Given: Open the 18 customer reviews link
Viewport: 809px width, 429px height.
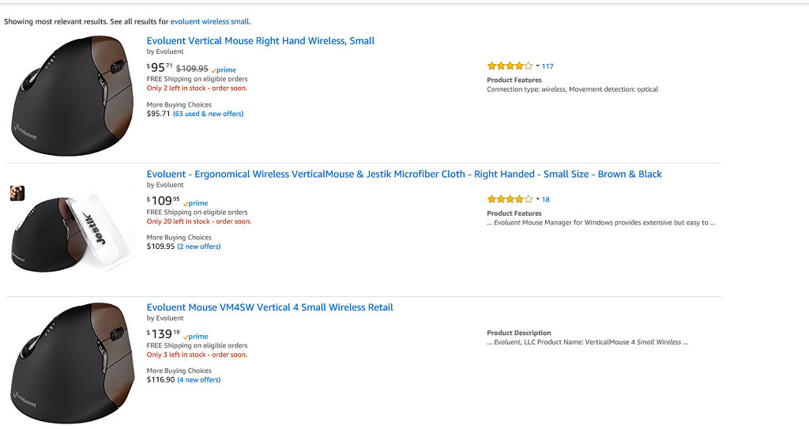Looking at the screenshot, I should tap(546, 200).
